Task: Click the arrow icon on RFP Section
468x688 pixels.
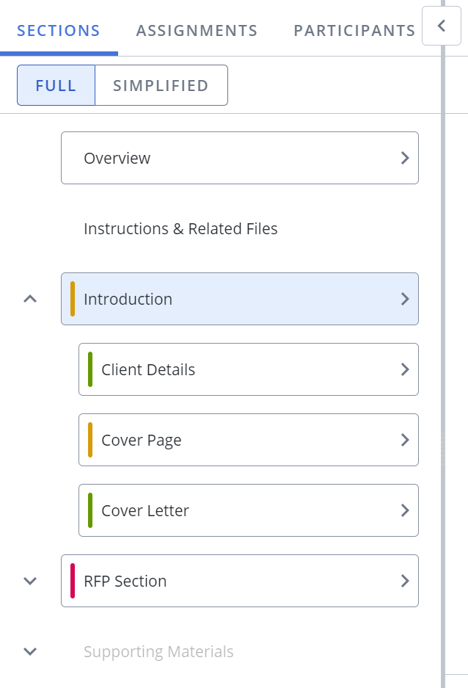Action: [x=405, y=581]
